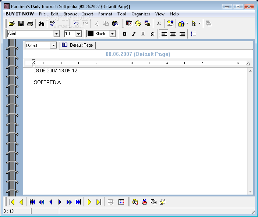Screen dimensions: 258x217
Task: Click the colored shapes icon
Action: [170, 23]
